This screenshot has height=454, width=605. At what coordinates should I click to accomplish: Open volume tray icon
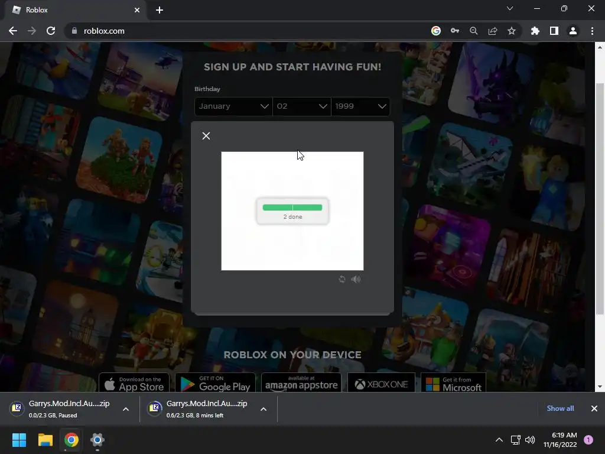[530, 440]
